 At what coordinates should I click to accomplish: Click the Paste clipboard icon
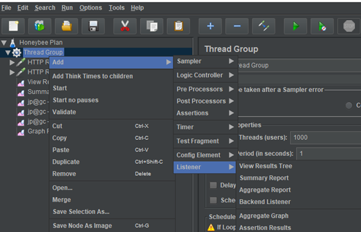[179, 26]
